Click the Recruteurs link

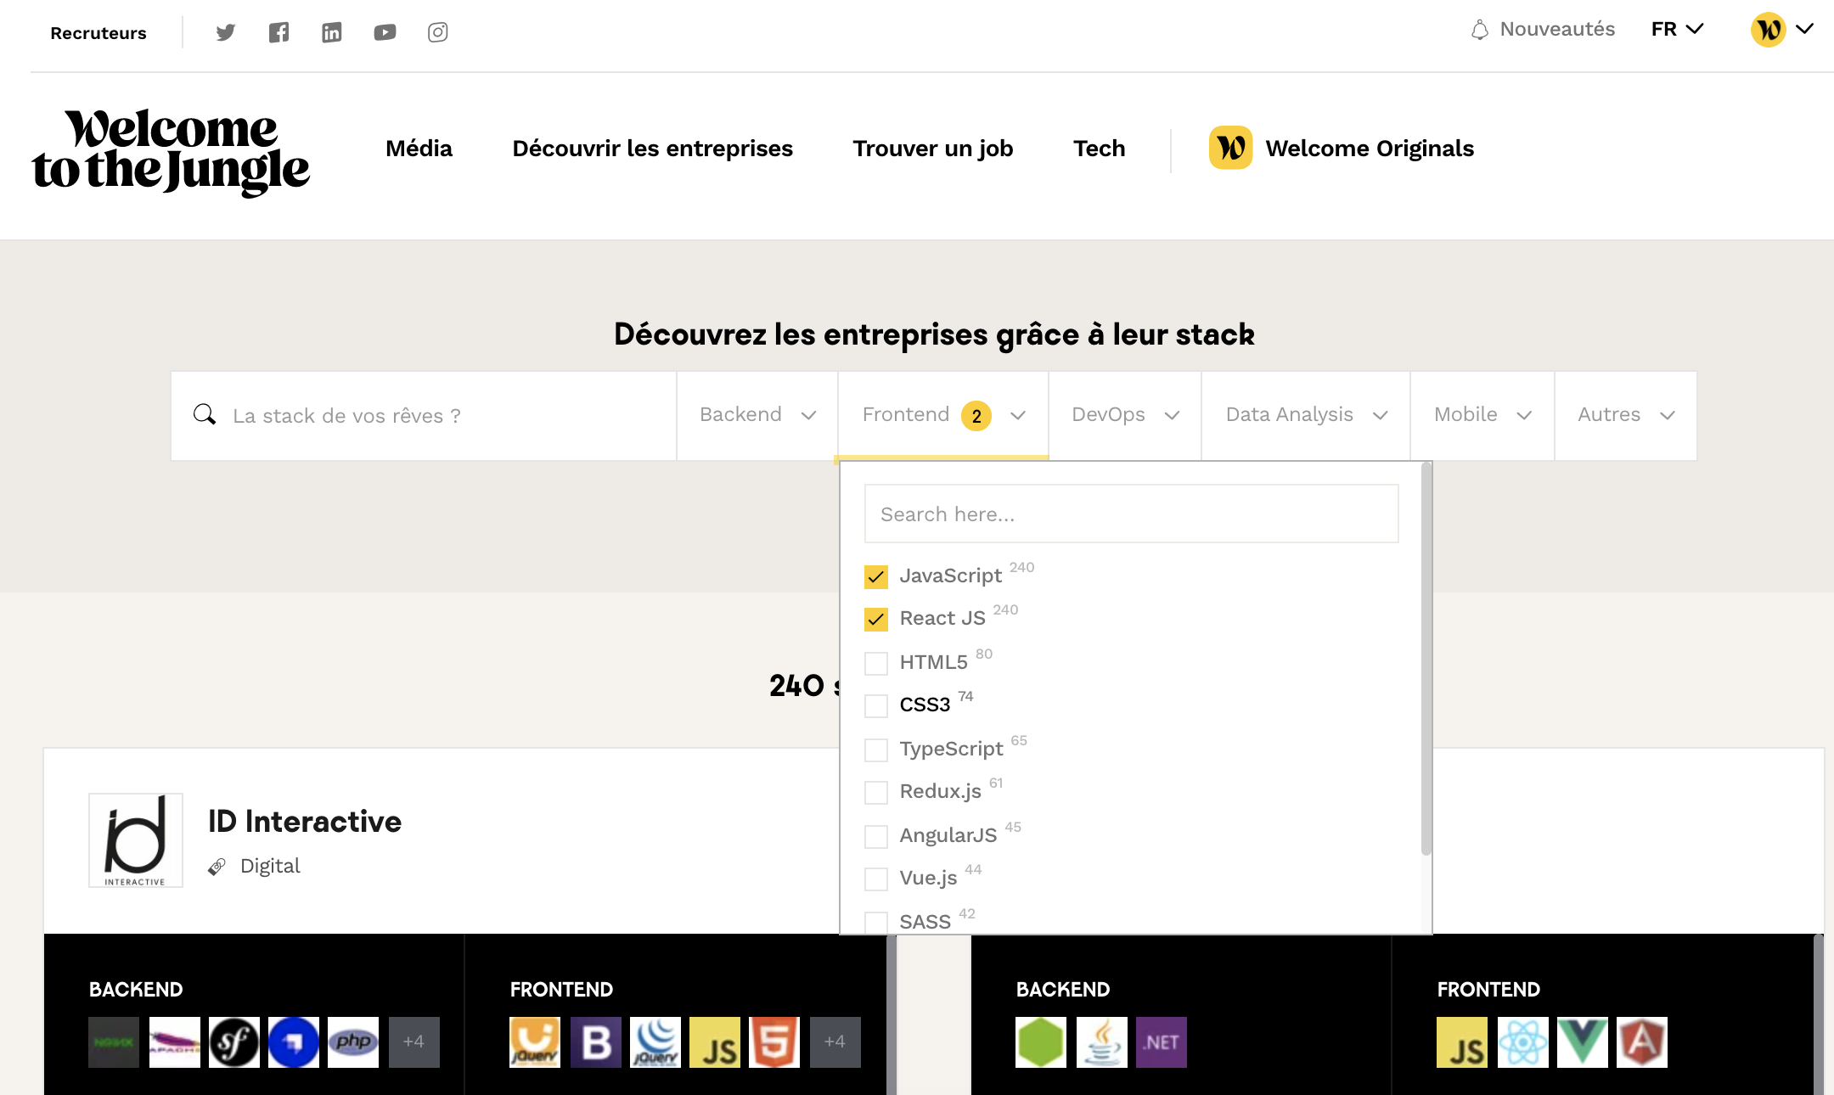click(x=98, y=33)
